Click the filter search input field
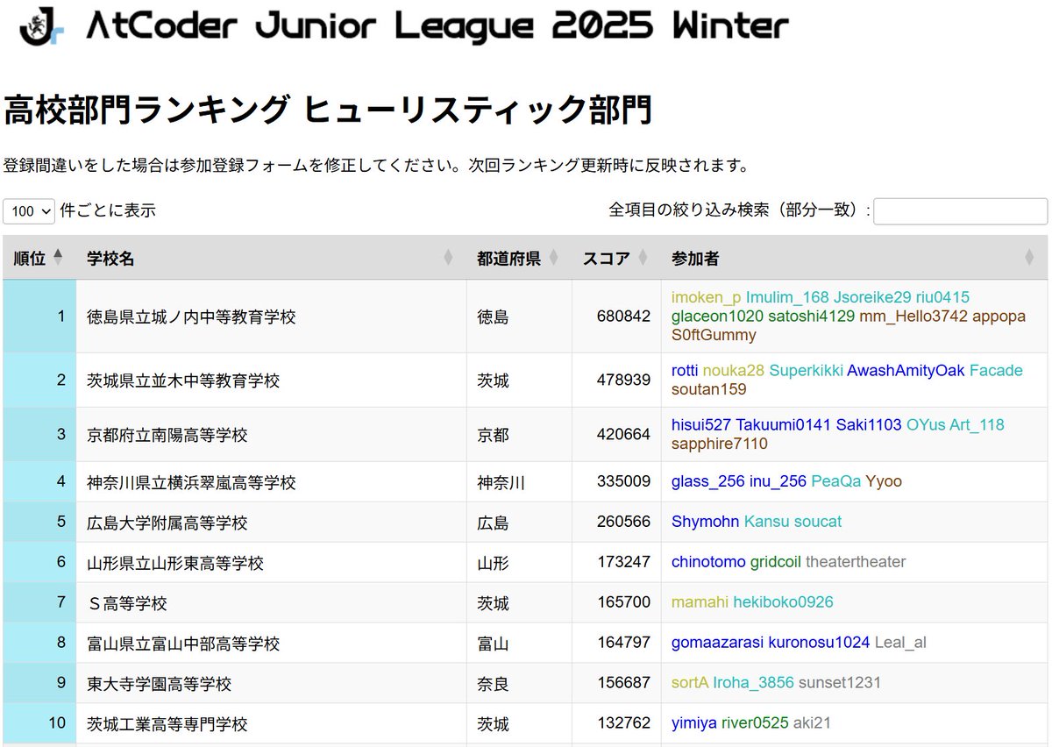 click(960, 211)
